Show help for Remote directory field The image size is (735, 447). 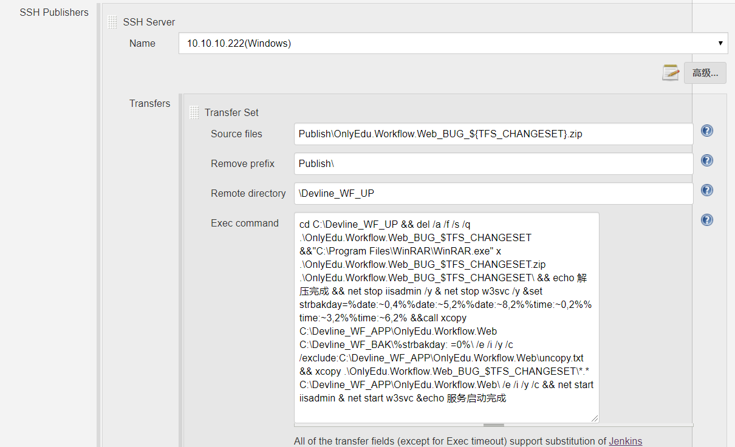pyautogui.click(x=706, y=190)
